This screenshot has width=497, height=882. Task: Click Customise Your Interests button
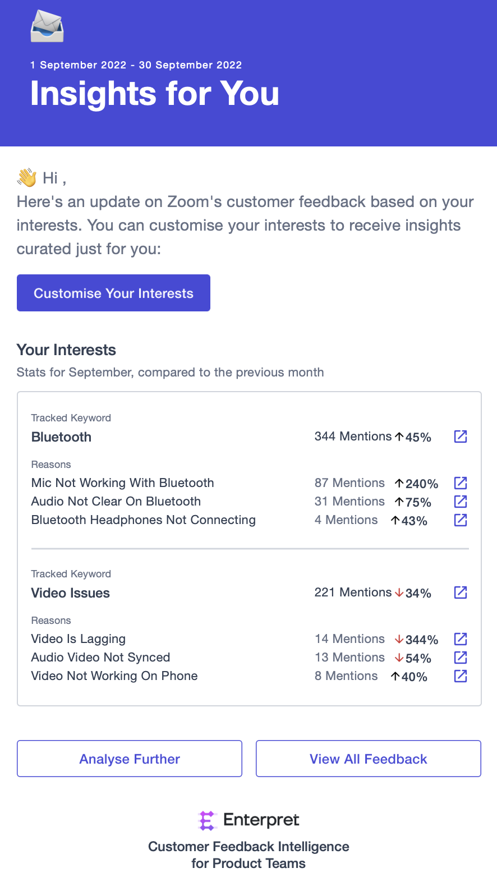[113, 293]
